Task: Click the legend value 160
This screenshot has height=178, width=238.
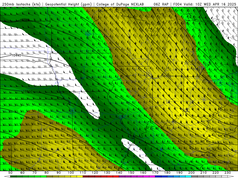Action: [143, 173]
